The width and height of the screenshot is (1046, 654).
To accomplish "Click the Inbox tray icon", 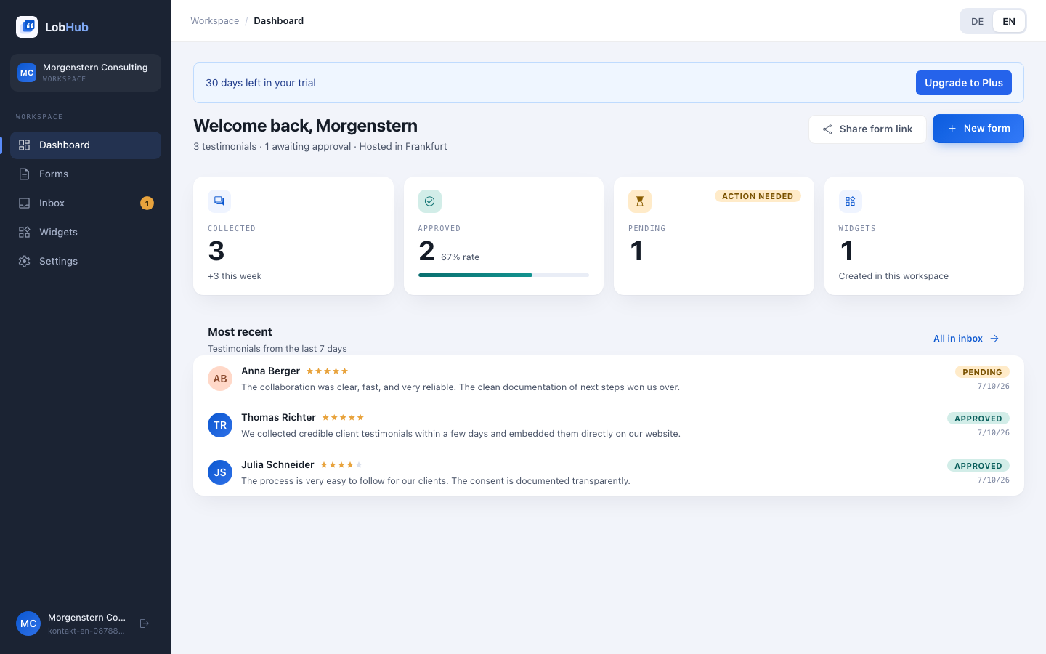I will tap(25, 203).
